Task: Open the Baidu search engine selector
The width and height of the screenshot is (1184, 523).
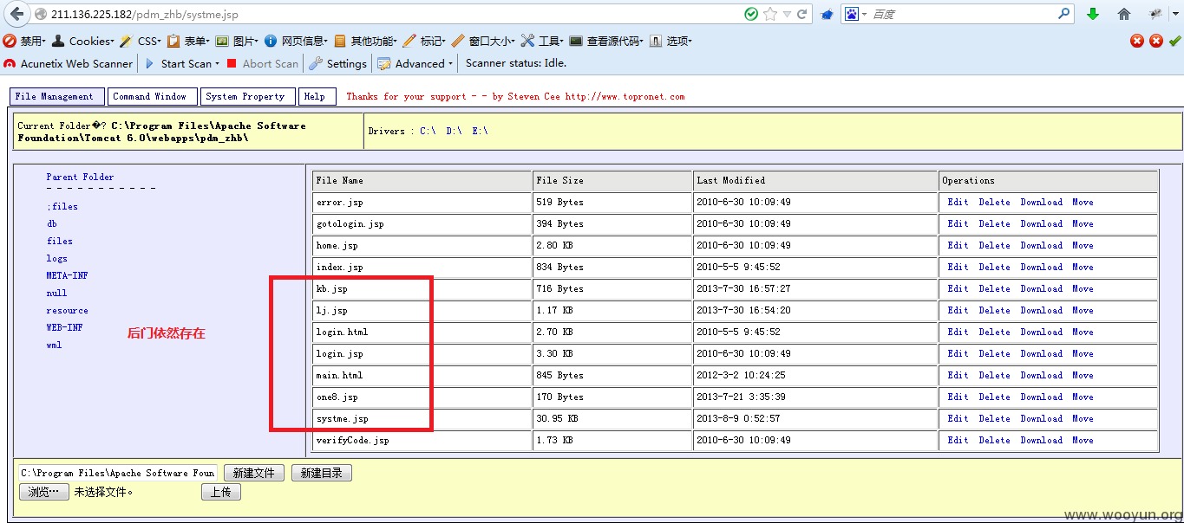Action: [855, 14]
